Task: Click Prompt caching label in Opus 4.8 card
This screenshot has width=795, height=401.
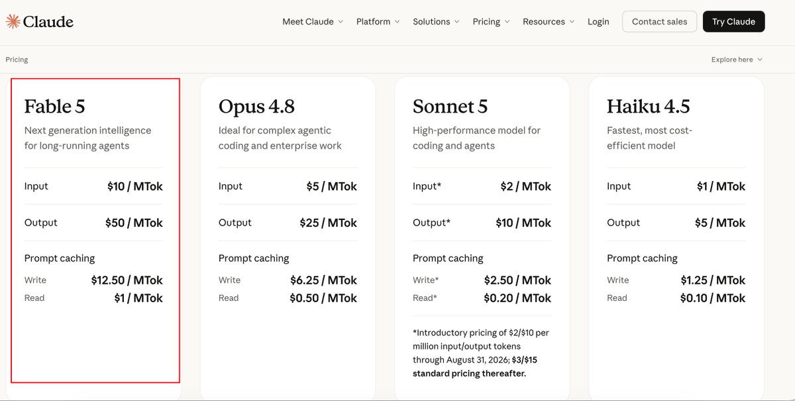Action: (254, 258)
